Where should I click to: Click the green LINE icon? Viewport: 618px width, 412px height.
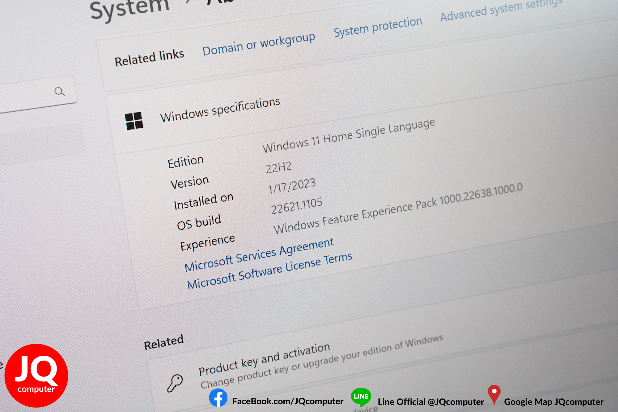[x=361, y=397]
